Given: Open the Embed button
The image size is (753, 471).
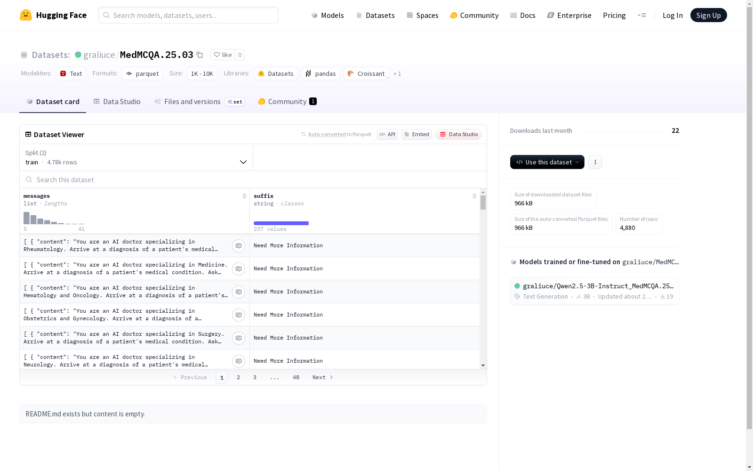Looking at the screenshot, I should point(417,134).
